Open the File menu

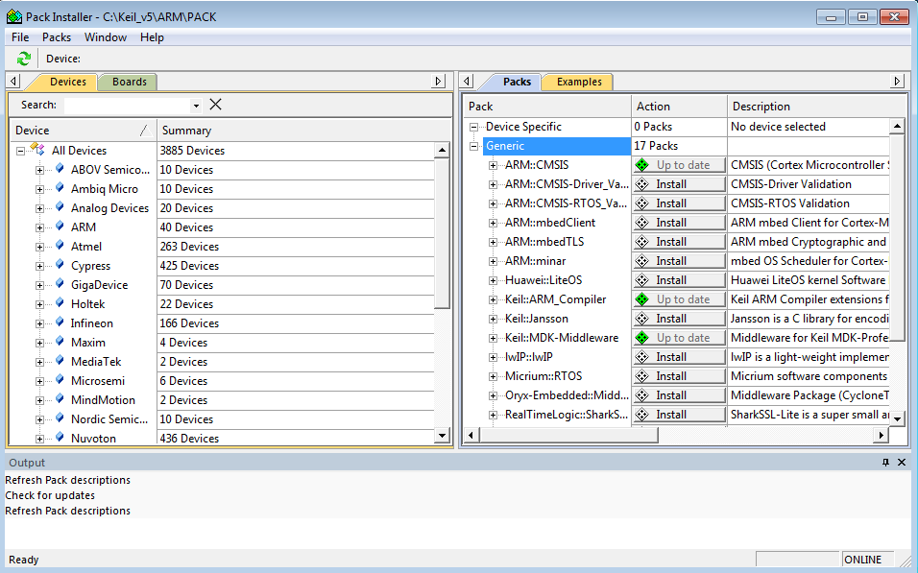click(20, 37)
